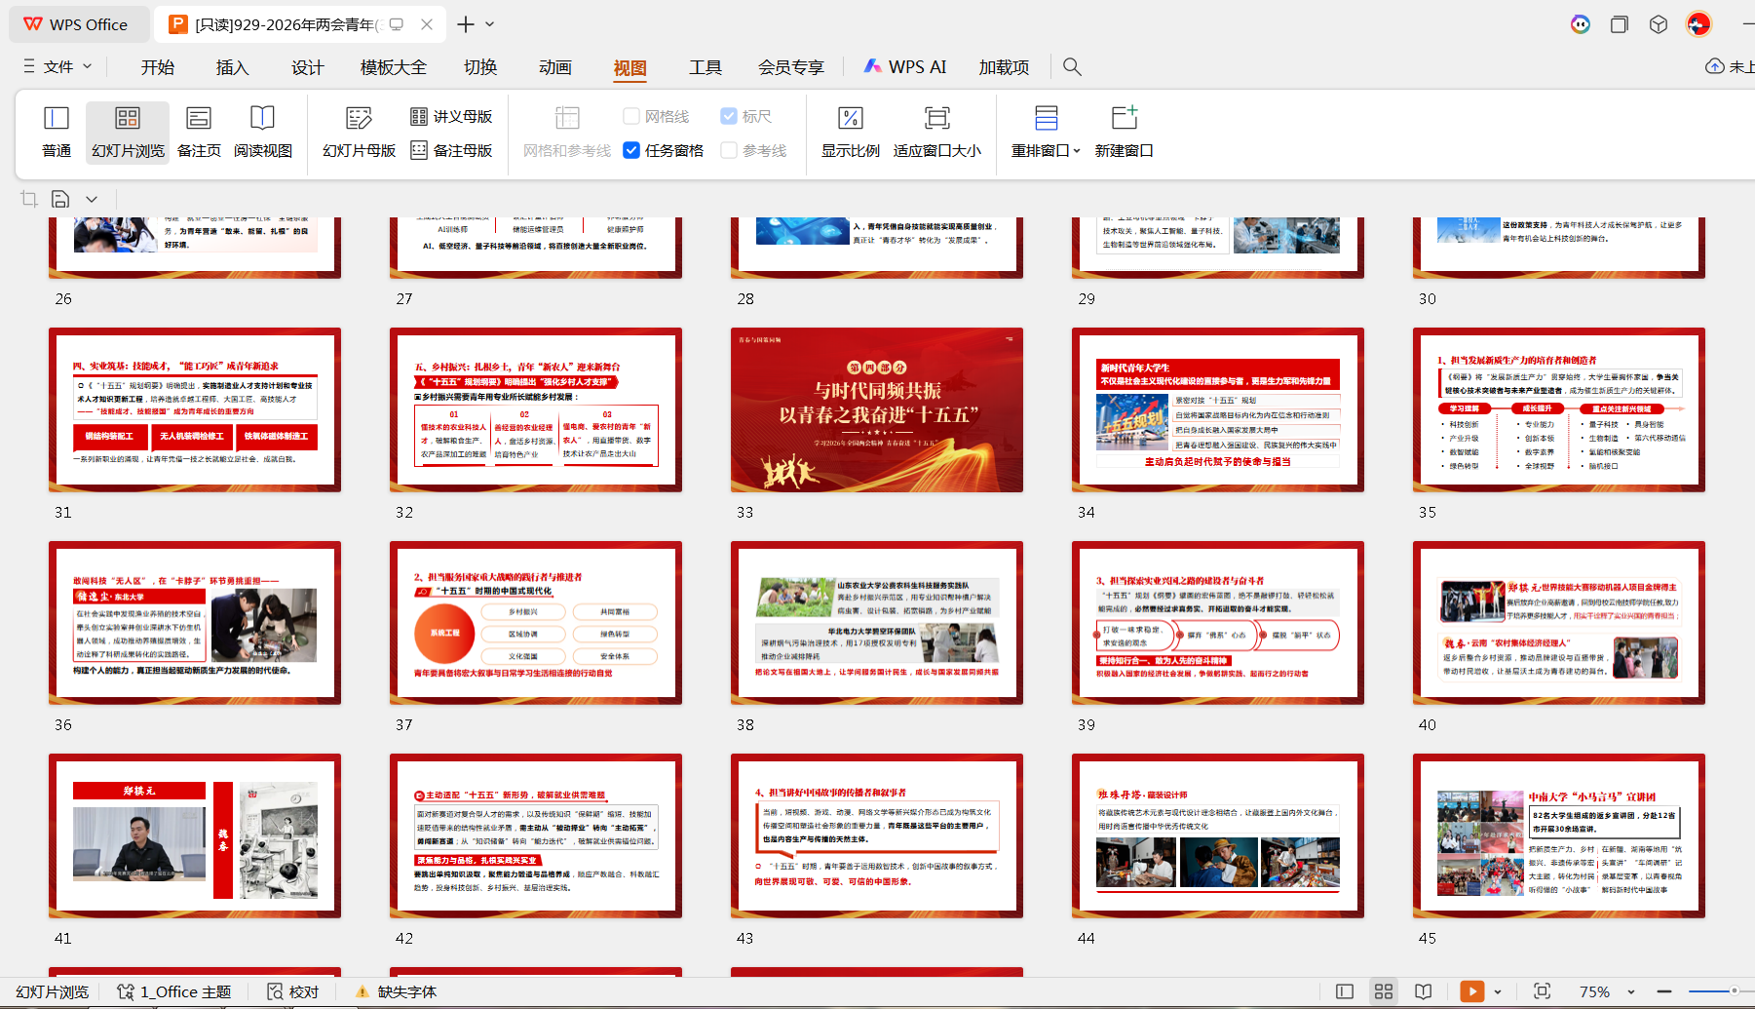
Task: Expand slideshow options arrow beside play button
Action: coord(1498,991)
